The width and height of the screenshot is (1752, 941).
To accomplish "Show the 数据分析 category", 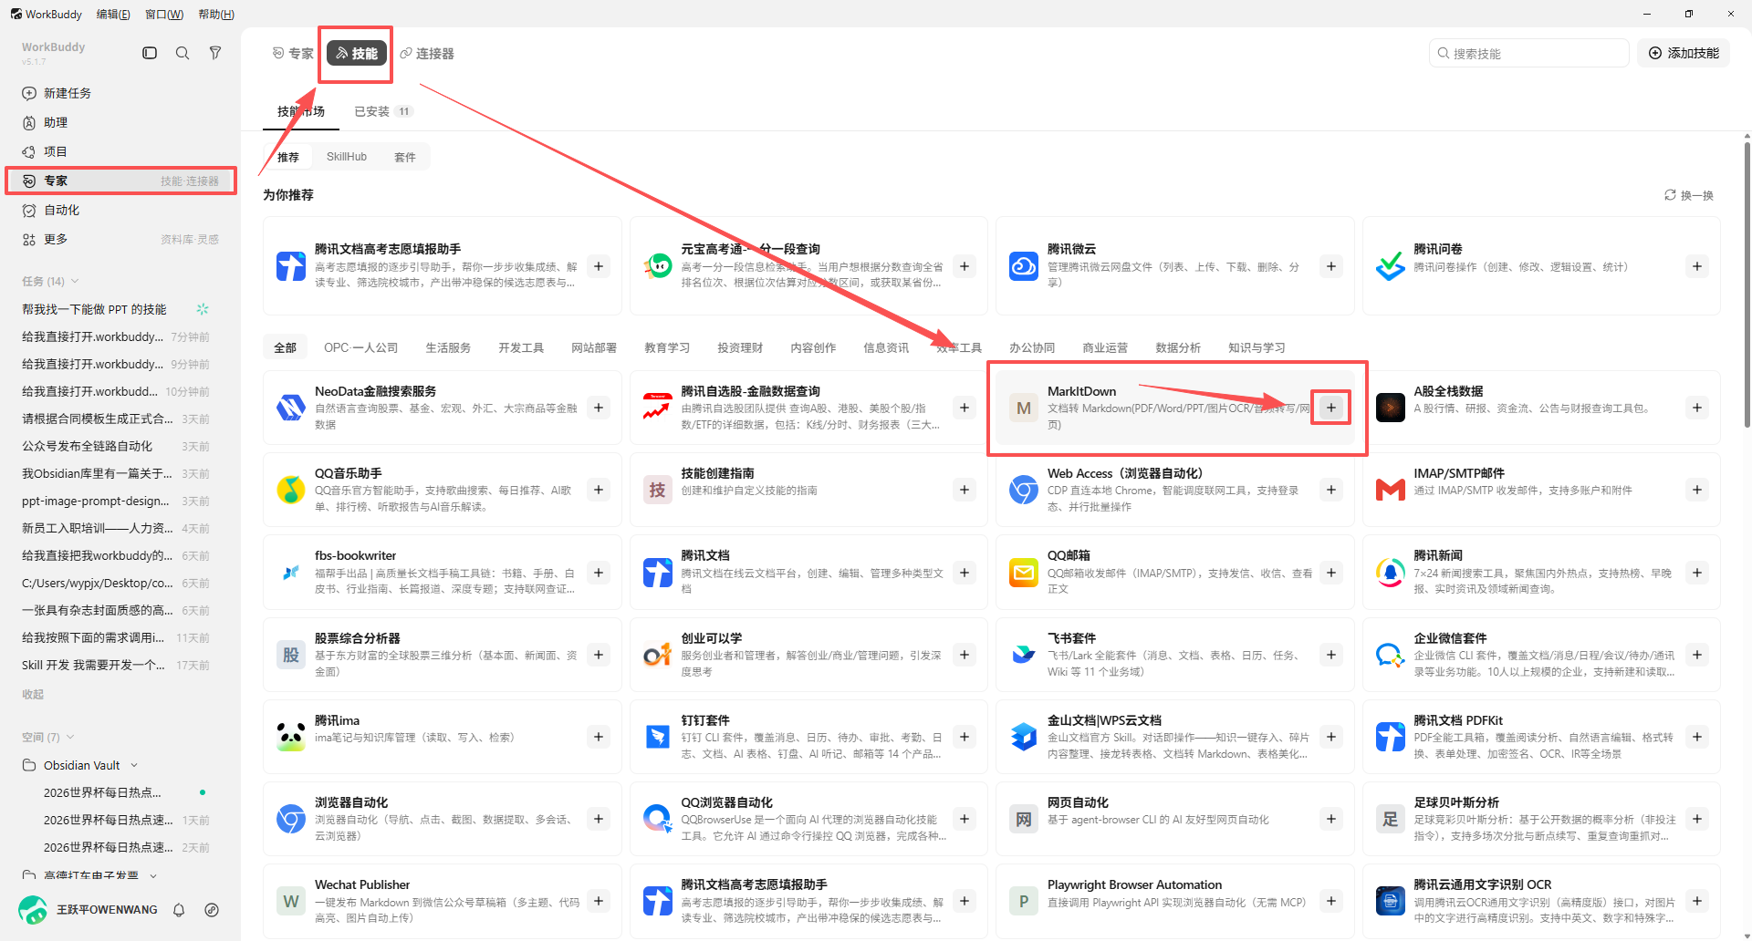I will (1178, 347).
